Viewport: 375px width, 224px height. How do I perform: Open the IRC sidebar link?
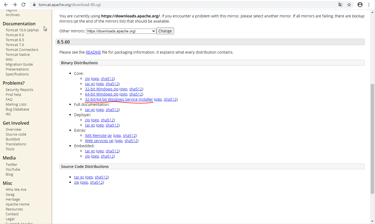click(x=8, y=114)
